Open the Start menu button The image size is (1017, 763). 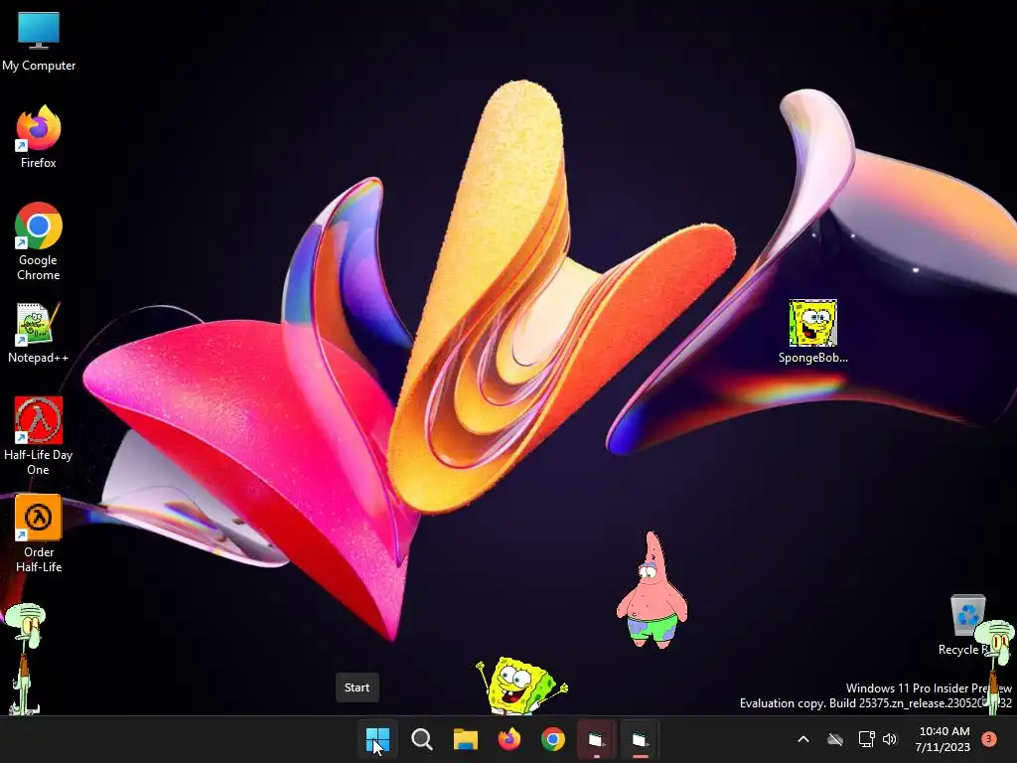(x=377, y=739)
